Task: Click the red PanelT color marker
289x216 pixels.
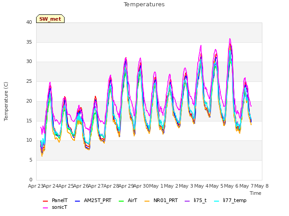Action: click(45, 201)
